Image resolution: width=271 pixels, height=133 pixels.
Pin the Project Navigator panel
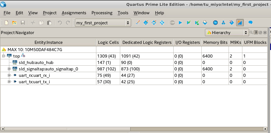[x=256, y=32]
